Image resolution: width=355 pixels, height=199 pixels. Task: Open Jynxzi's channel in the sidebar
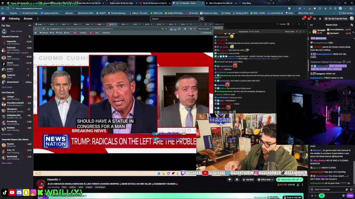click(17, 64)
